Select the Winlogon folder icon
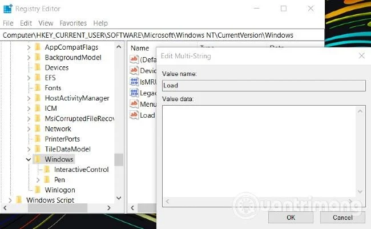The height and width of the screenshot is (229, 371). click(38, 190)
